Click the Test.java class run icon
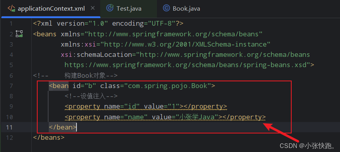Viewport: 340px width, 152px height. coord(110,8)
